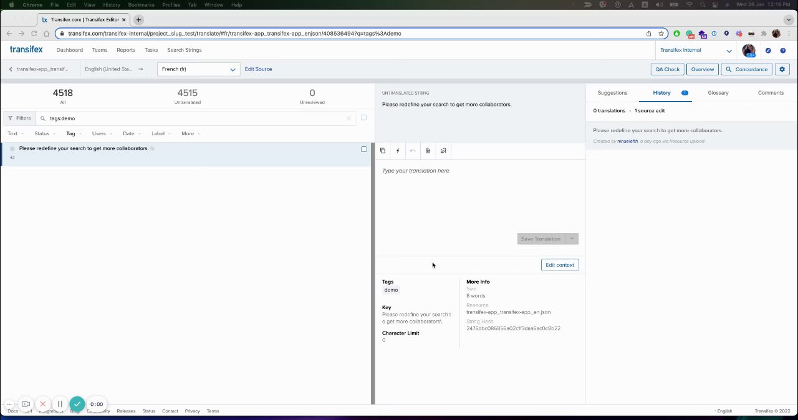Click the Overview button
798x420 pixels.
703,69
